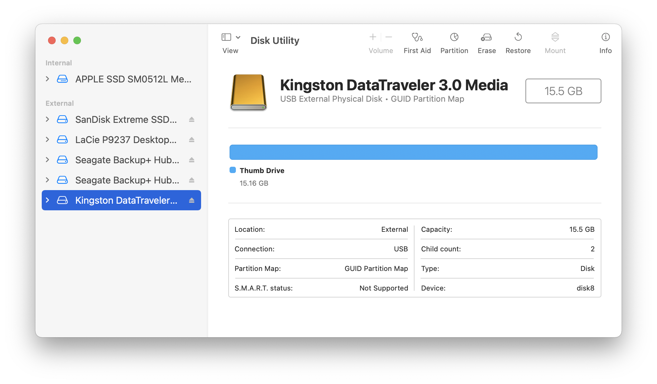Click the Thumb Drive partition label
Image resolution: width=657 pixels, height=384 pixels.
(262, 171)
